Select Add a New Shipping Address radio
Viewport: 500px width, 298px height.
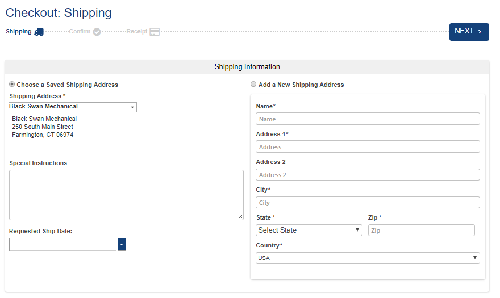pyautogui.click(x=253, y=85)
